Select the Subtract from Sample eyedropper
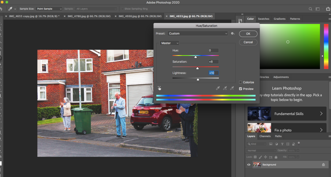The height and width of the screenshot is (177, 331). pyautogui.click(x=232, y=88)
